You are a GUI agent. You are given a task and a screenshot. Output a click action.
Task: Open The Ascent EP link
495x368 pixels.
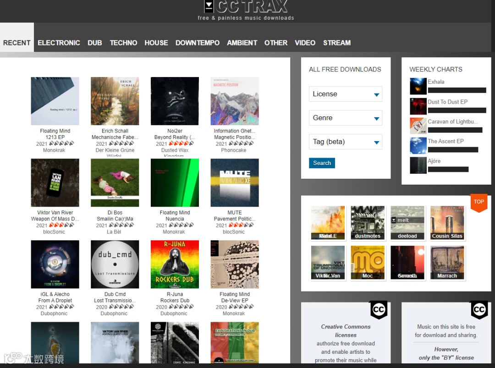[446, 141]
